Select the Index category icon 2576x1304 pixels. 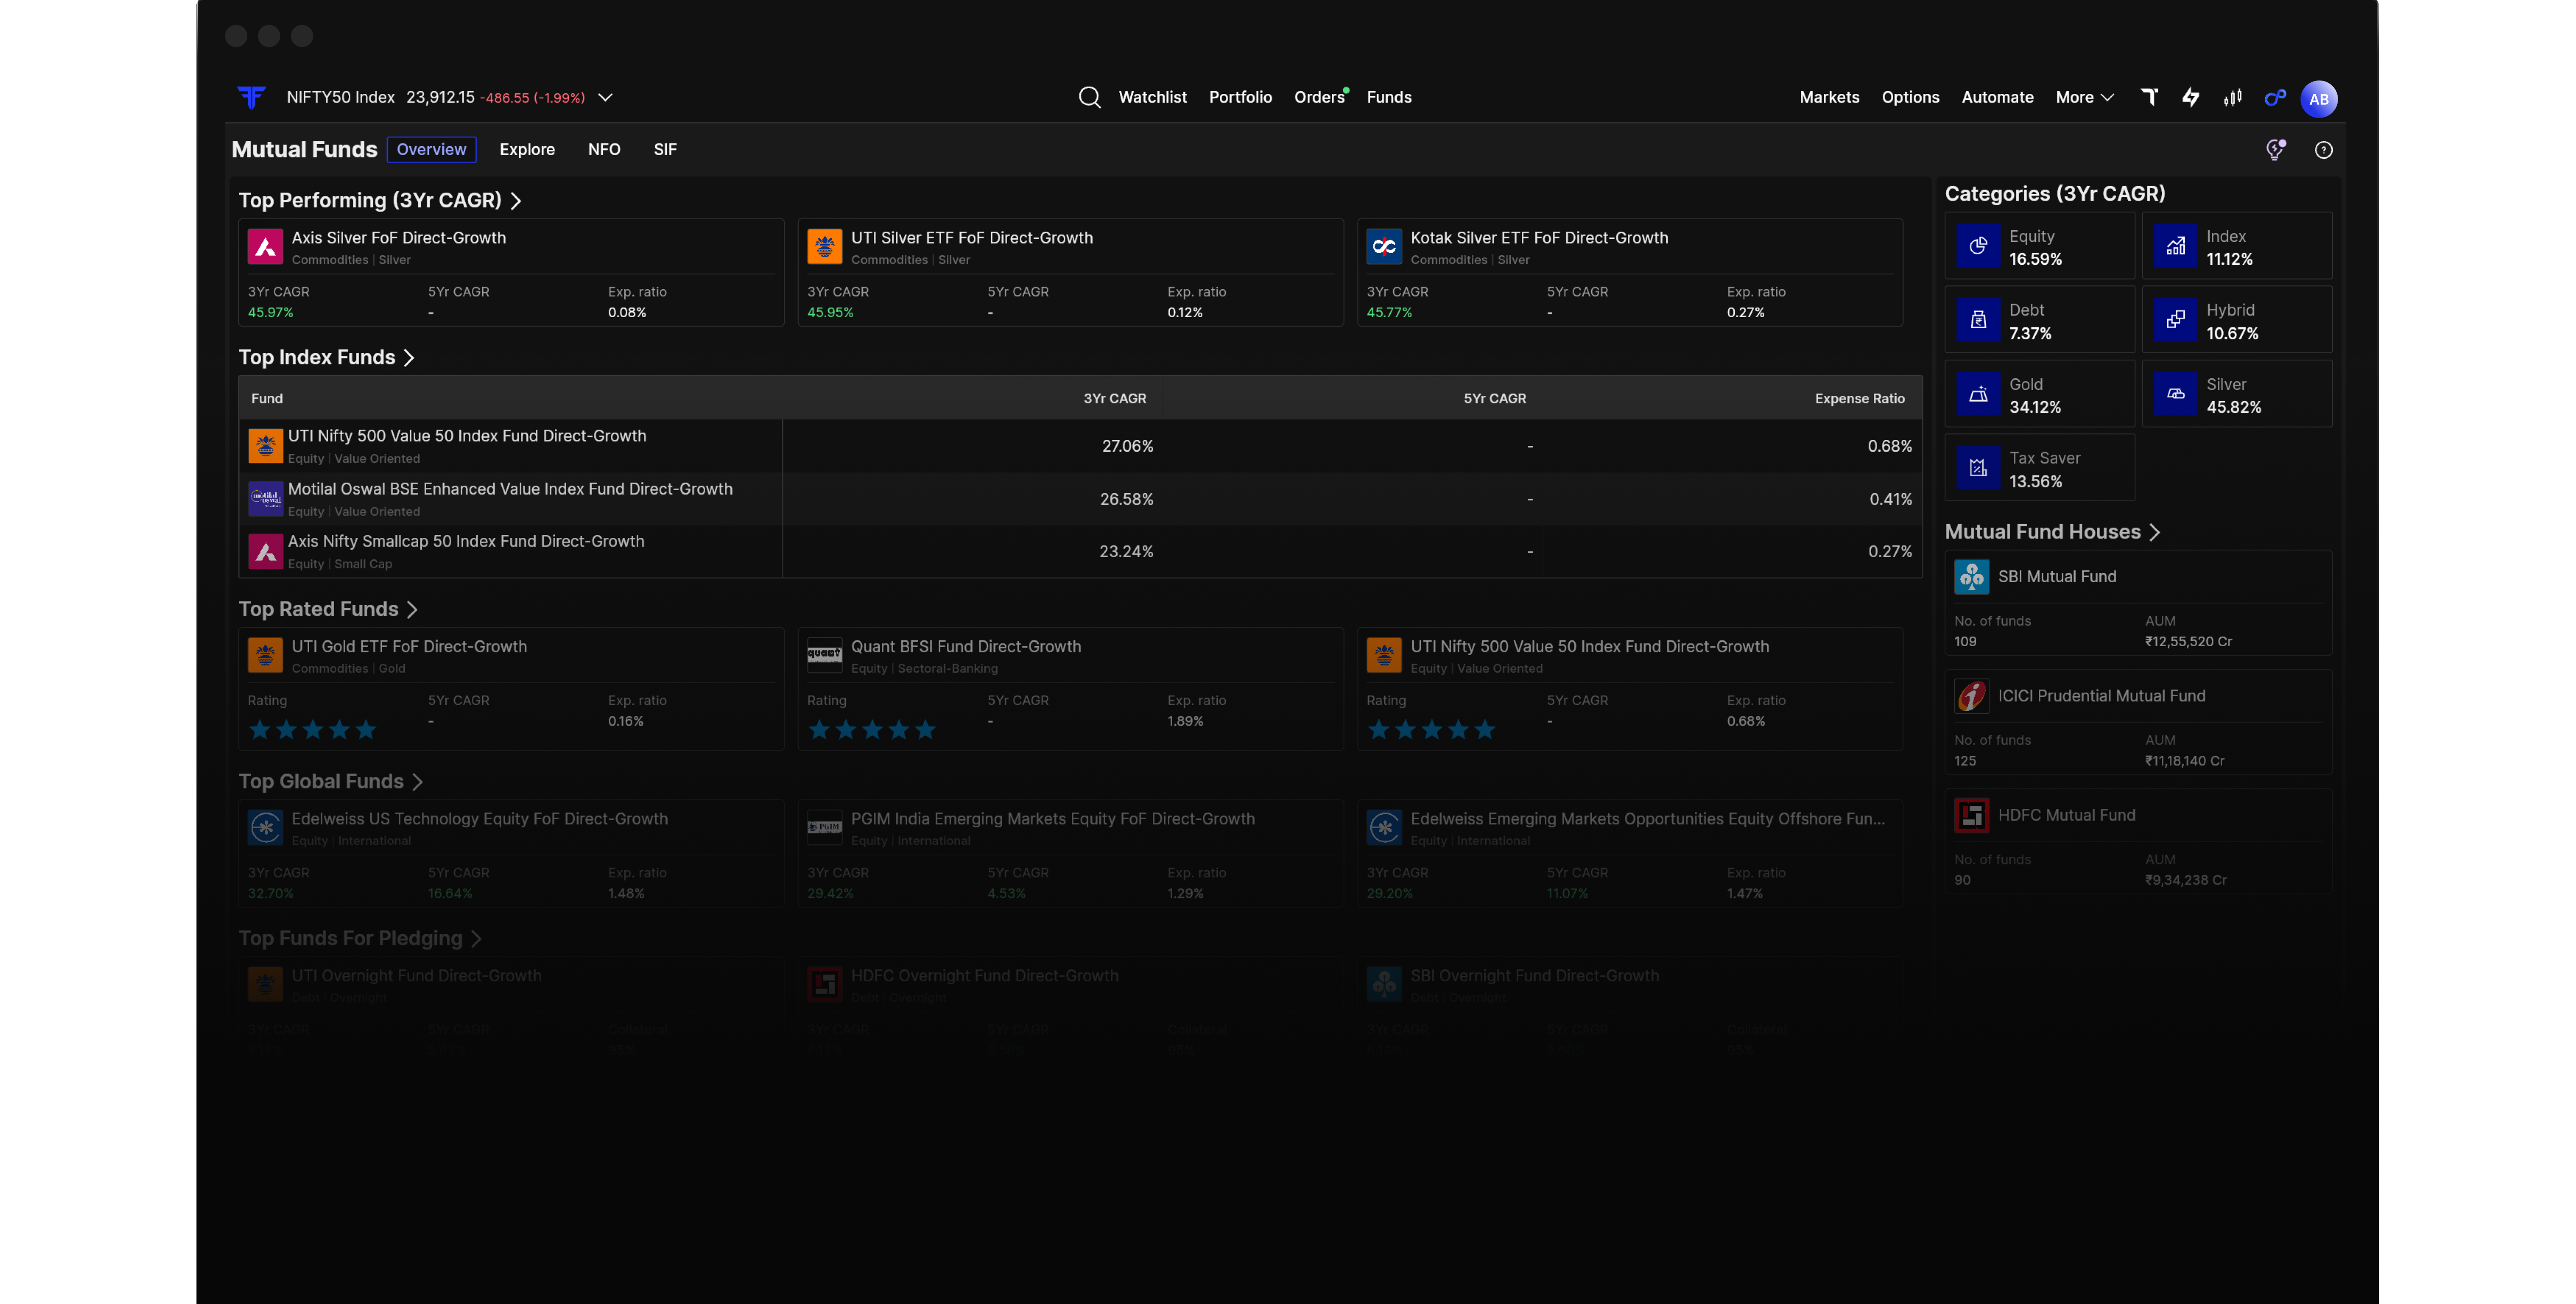pyautogui.click(x=2175, y=246)
